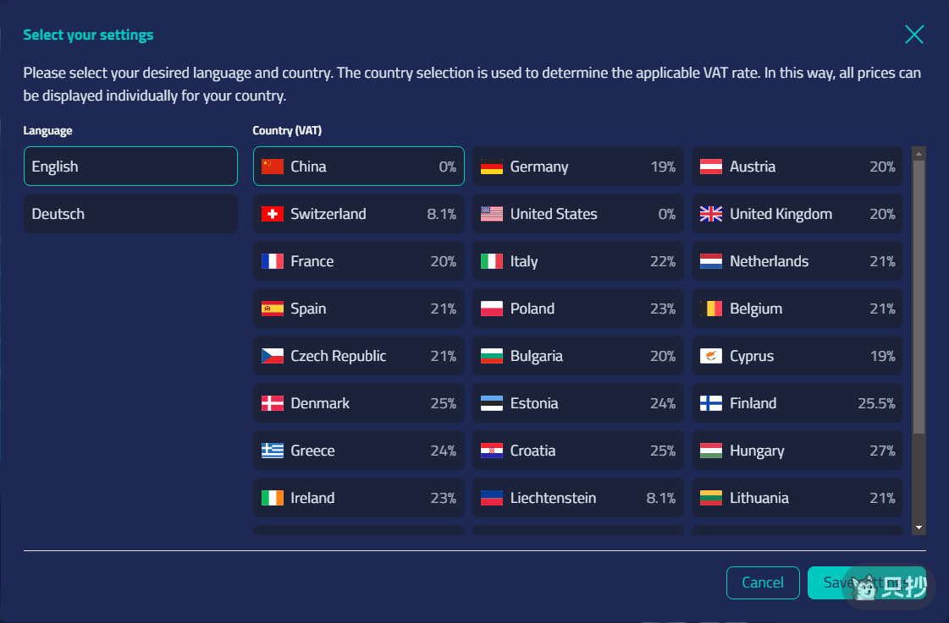949x623 pixels.
Task: Click the scrollbar down arrow
Action: pos(919,527)
